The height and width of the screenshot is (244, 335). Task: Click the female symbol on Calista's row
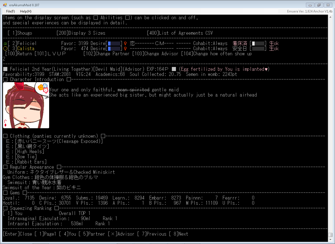[x=125, y=49]
